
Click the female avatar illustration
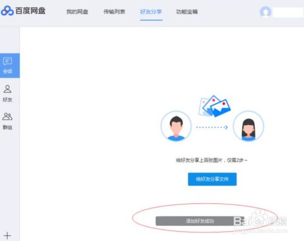click(248, 126)
